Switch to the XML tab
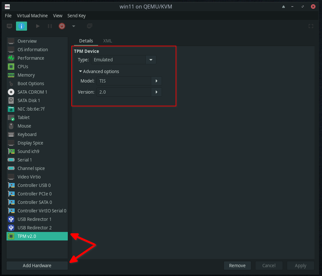 pyautogui.click(x=108, y=41)
